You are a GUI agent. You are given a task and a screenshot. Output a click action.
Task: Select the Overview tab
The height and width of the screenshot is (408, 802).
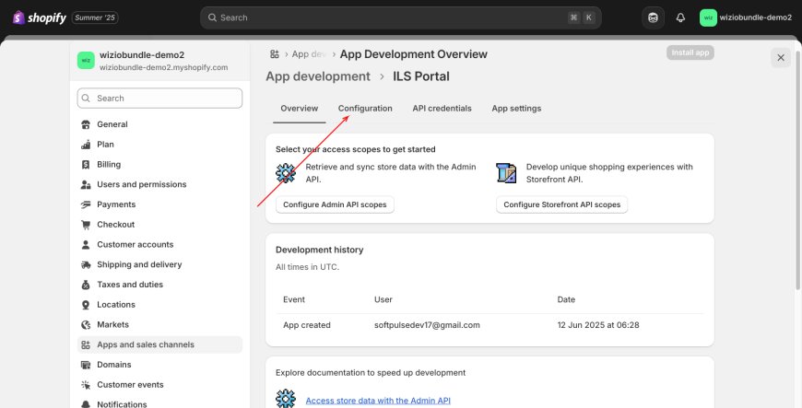[300, 109]
